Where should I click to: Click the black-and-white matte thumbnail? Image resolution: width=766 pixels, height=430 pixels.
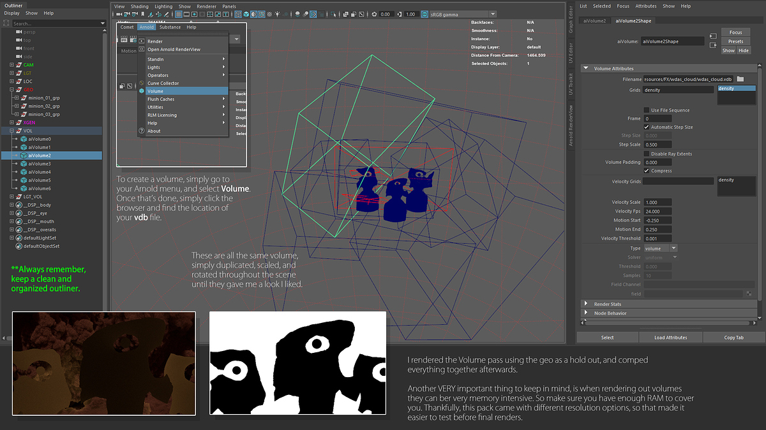pos(297,362)
